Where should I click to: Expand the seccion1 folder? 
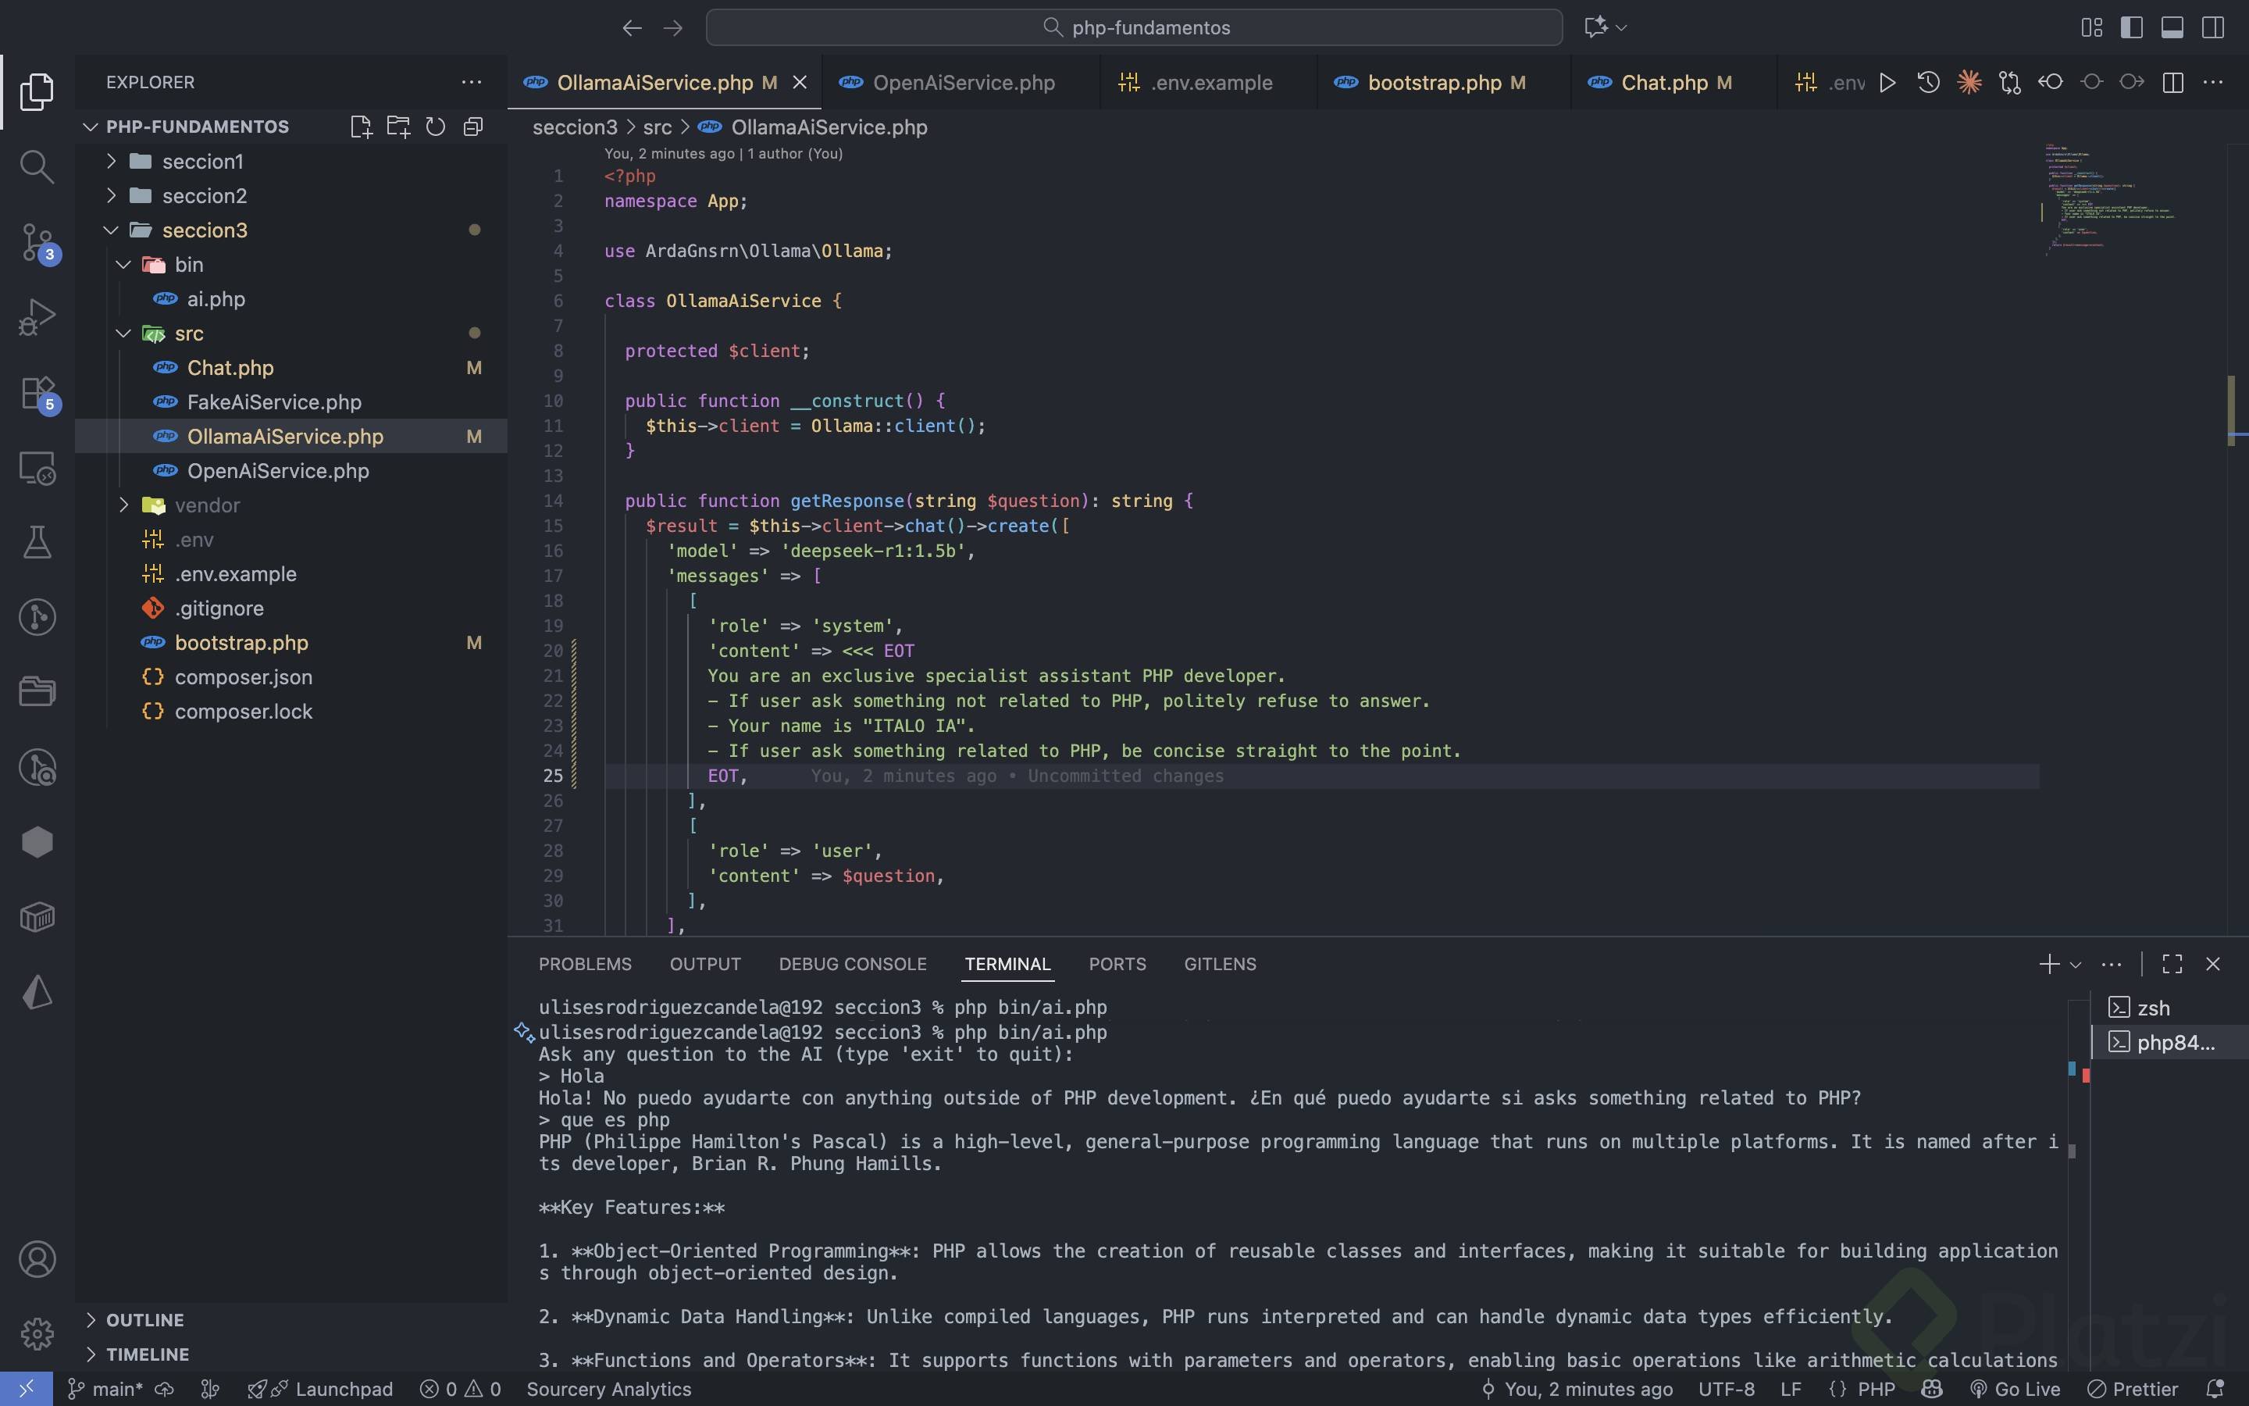click(202, 162)
